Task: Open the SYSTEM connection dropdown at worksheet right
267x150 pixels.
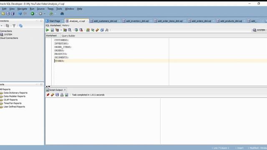Action: click(259, 30)
